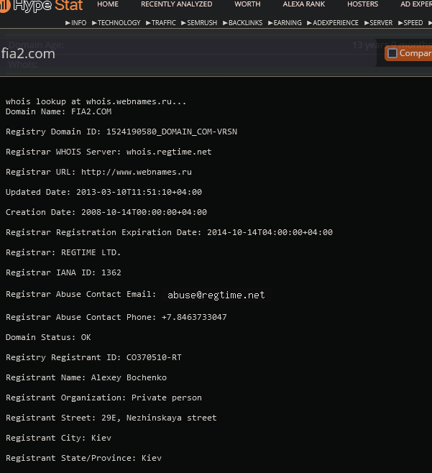Click the HypeStat logo

[42, 6]
